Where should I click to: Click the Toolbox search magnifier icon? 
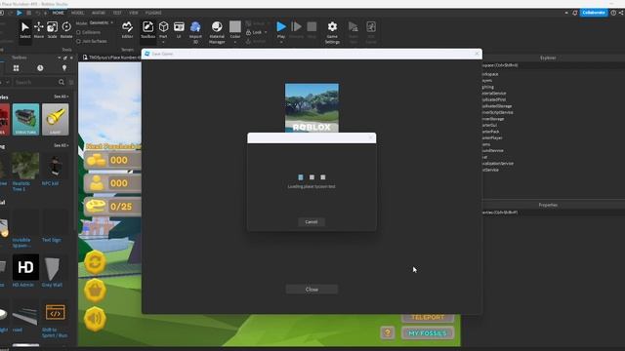tap(62, 82)
